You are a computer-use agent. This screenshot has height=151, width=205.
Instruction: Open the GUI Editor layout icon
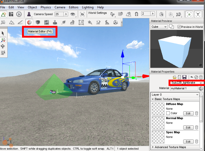pos(11,14)
